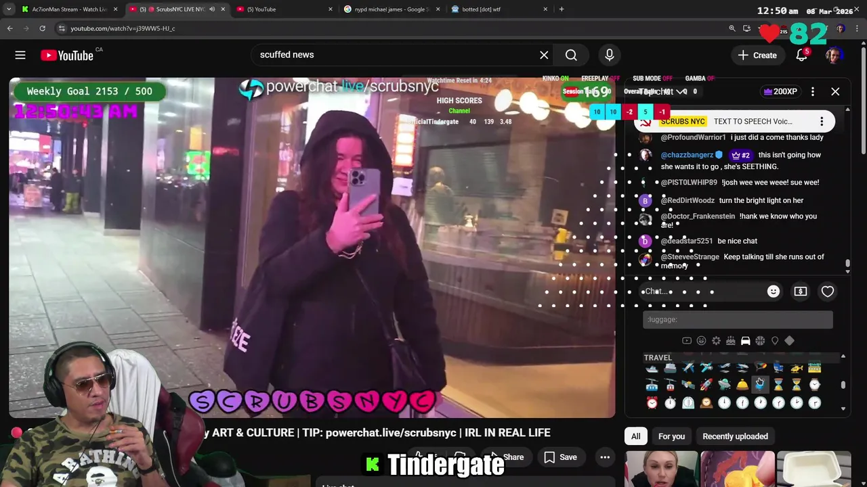Insert the stopwatch emoji
This screenshot has height=487, width=867.
670,402
